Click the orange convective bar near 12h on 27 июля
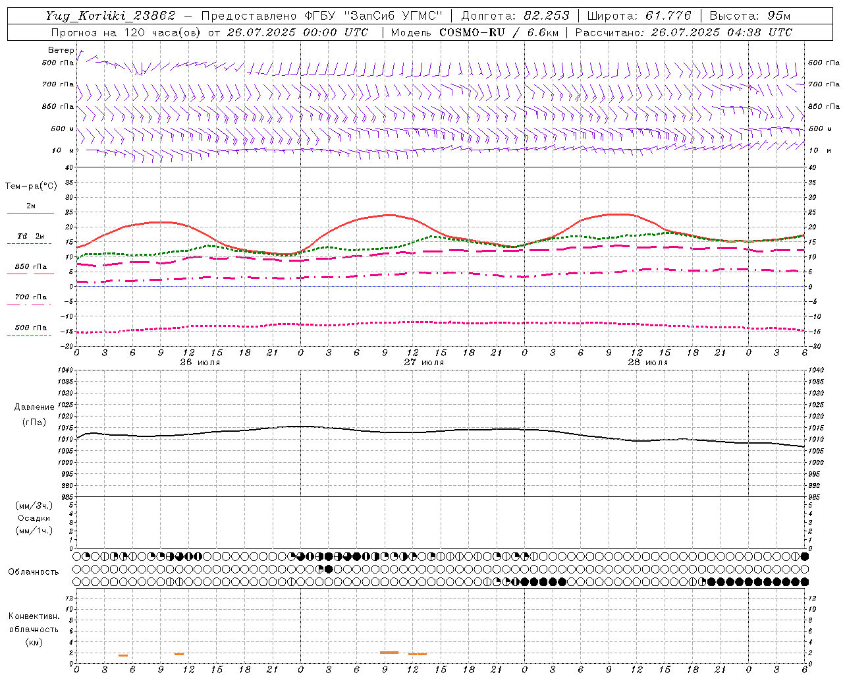This screenshot has height=675, width=843. [418, 654]
